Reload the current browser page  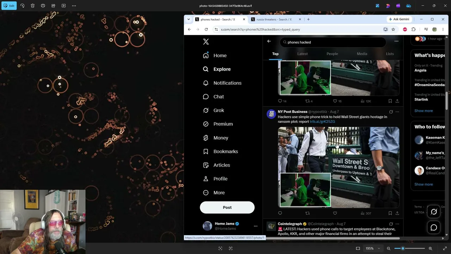(206, 29)
